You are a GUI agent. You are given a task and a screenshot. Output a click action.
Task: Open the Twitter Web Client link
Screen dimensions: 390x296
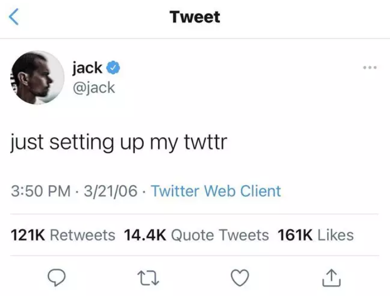(x=216, y=191)
